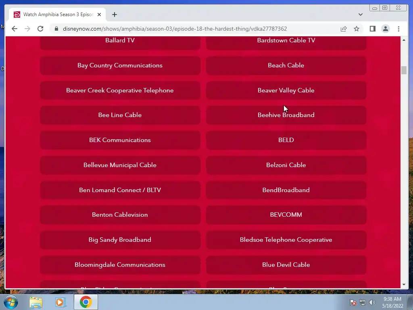Pick BendBroadband provider
Viewport: 413px width, 310px height.
point(286,190)
